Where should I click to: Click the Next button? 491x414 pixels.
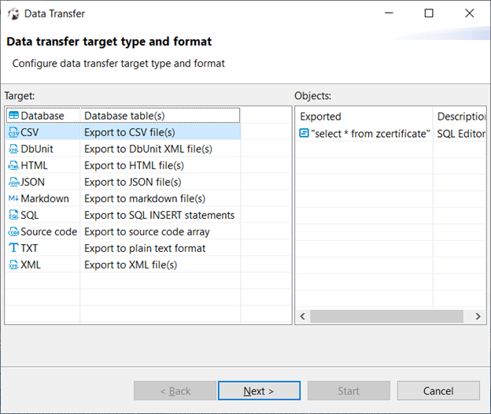coord(259,391)
